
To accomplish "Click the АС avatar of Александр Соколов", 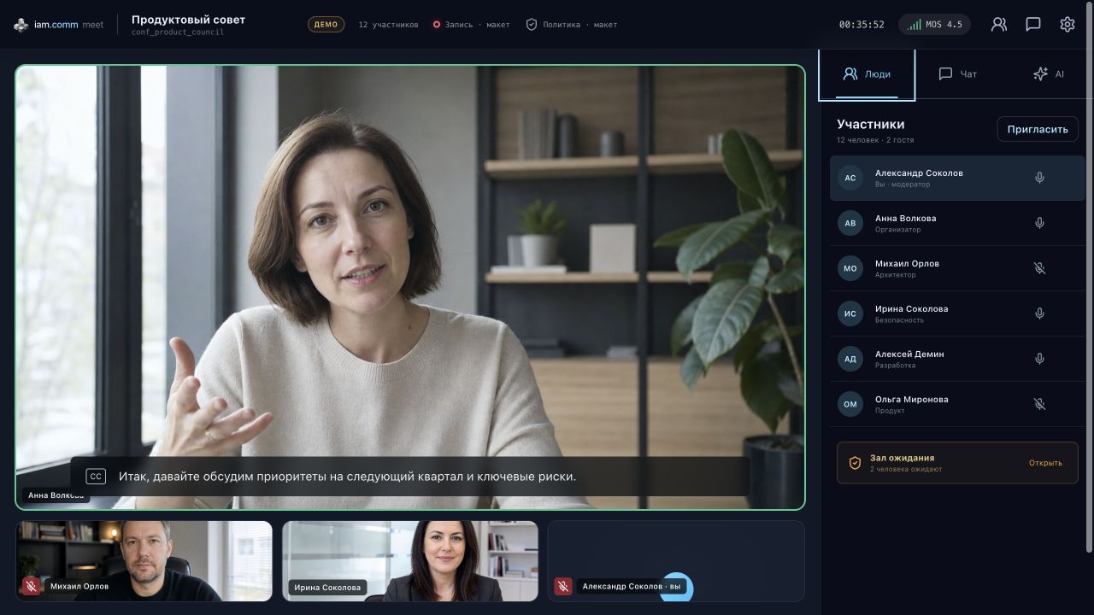I will [850, 178].
